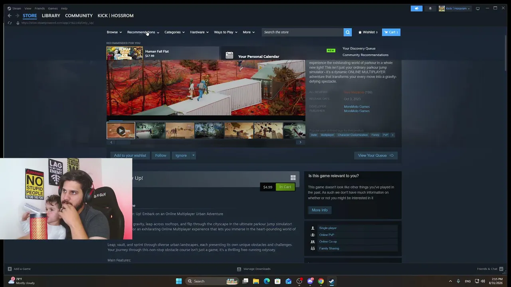Click the More Info button
Screen dimensions: 511x287
click(319, 210)
